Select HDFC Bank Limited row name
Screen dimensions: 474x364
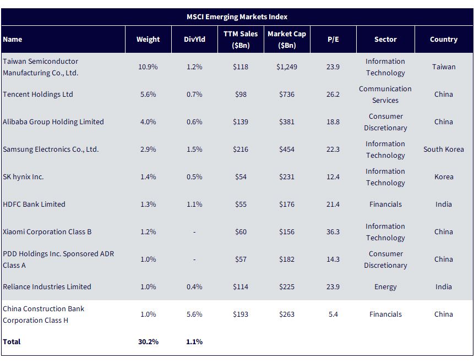click(34, 205)
